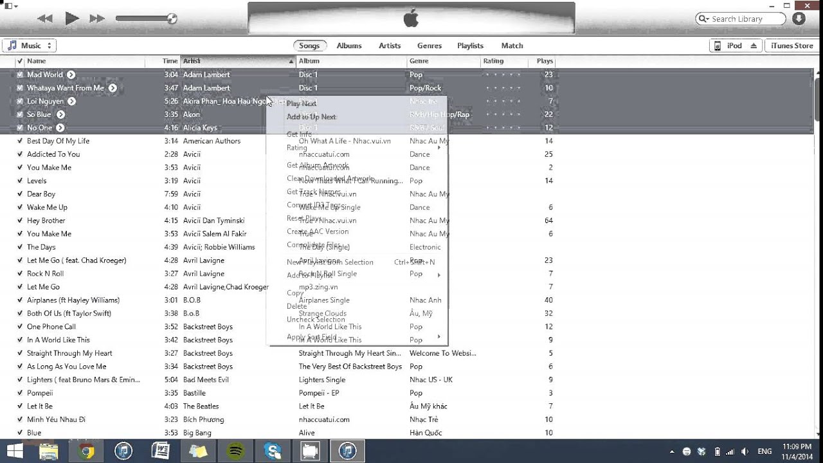Click the rewind previous track button

(x=45, y=19)
